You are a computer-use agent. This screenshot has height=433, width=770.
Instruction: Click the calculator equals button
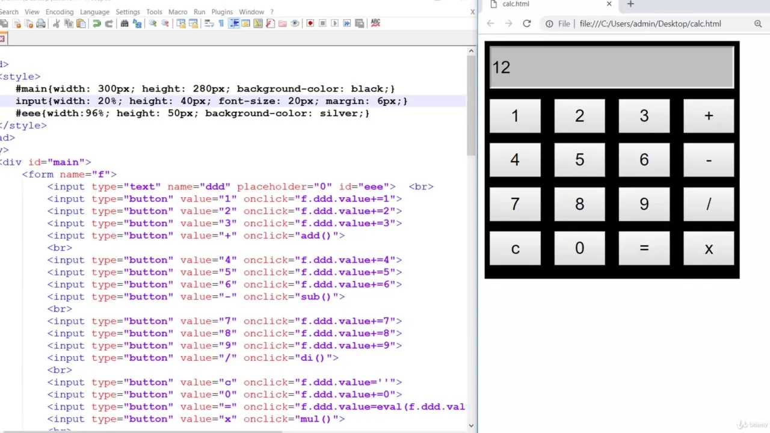click(644, 248)
